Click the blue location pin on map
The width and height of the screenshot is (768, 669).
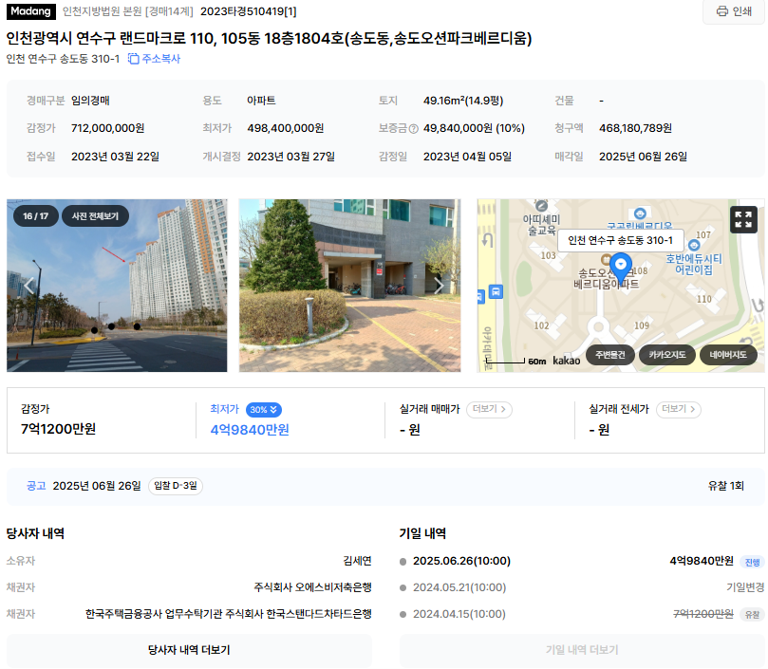(x=621, y=268)
